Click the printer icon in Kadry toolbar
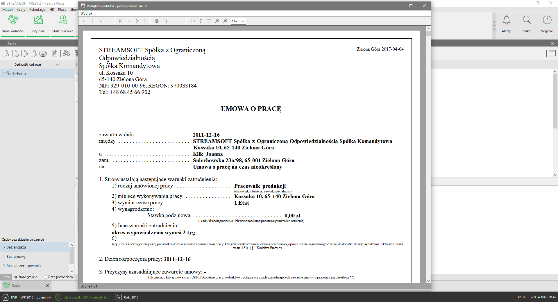558x302 pixels. [43, 53]
